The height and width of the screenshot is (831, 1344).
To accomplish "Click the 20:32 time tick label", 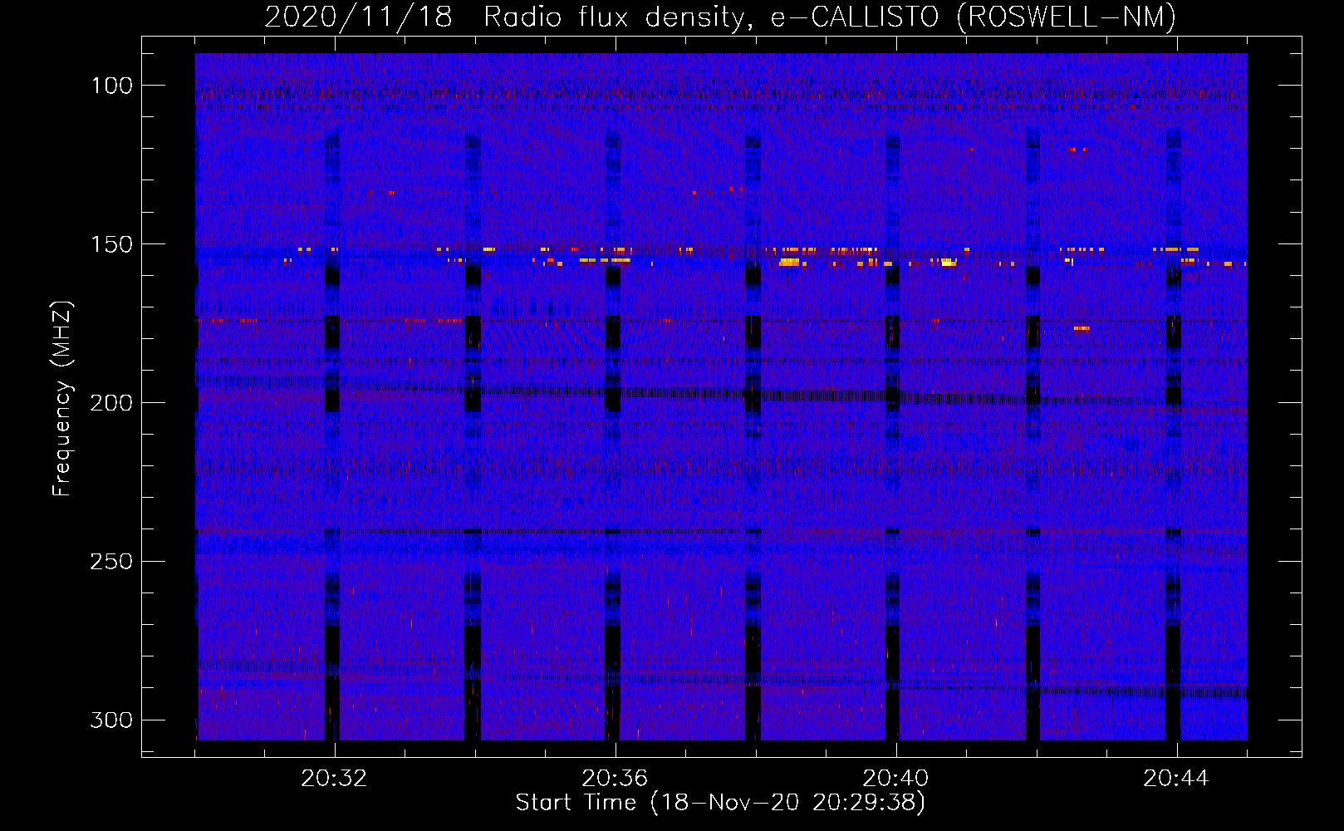I will click(x=334, y=779).
